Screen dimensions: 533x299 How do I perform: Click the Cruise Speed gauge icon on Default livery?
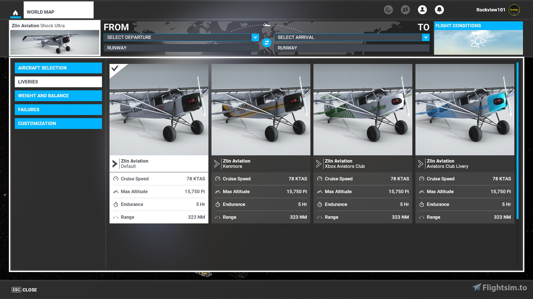(116, 179)
